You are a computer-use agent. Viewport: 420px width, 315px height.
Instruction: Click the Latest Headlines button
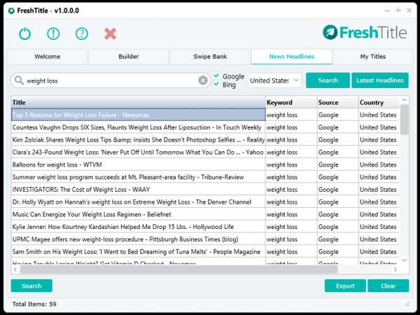[380, 80]
